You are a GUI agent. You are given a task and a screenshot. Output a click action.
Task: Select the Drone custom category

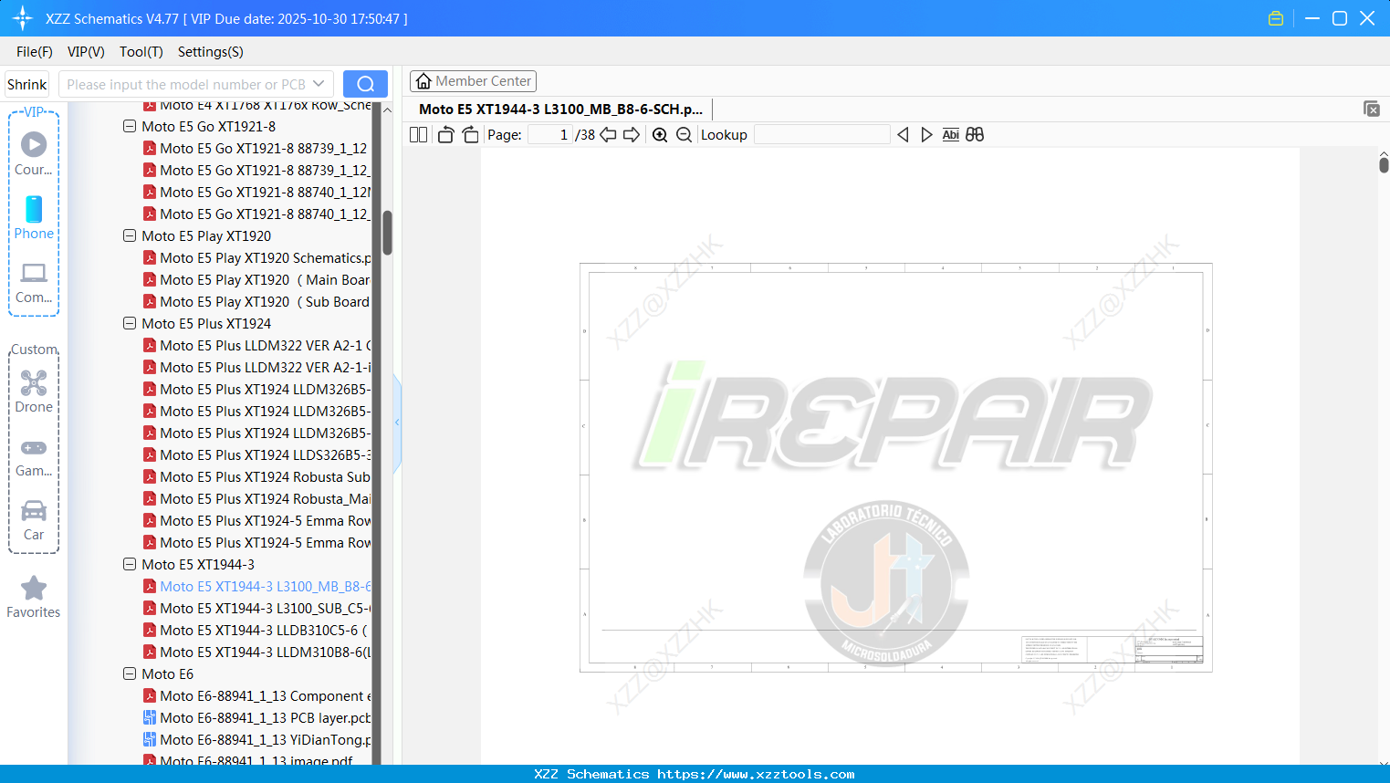[34, 391]
